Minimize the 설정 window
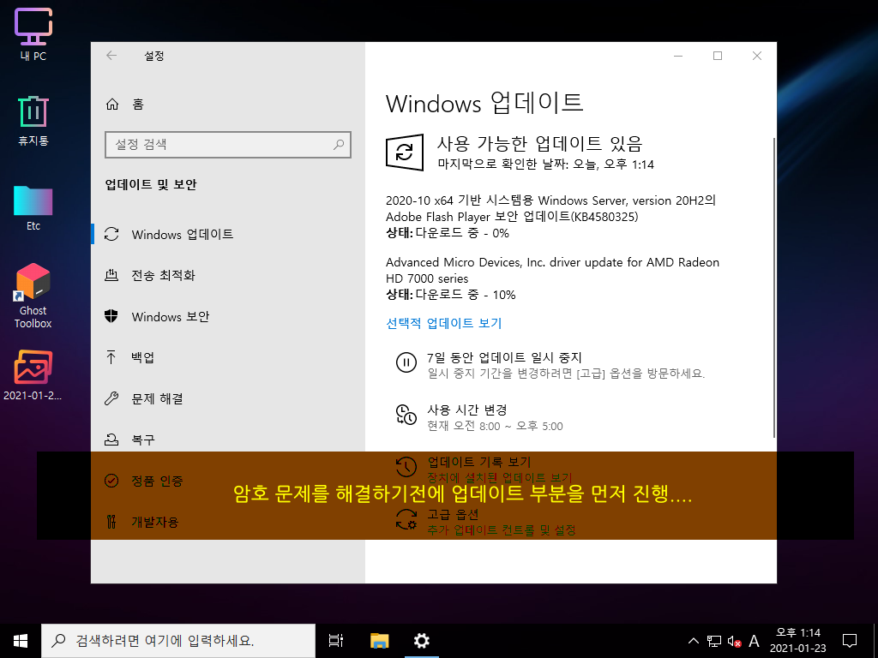This screenshot has height=658, width=878. (678, 56)
